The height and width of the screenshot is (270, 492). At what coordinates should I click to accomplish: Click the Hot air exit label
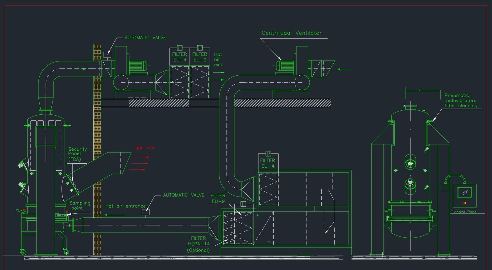pos(218,59)
